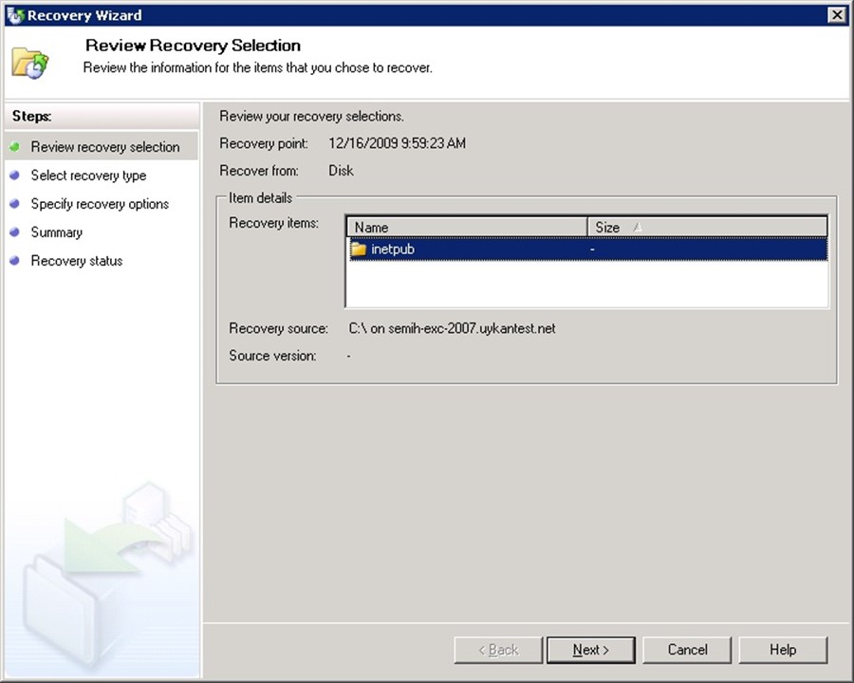The width and height of the screenshot is (854, 683).
Task: Close the Recovery Wizard window
Action: [836, 15]
